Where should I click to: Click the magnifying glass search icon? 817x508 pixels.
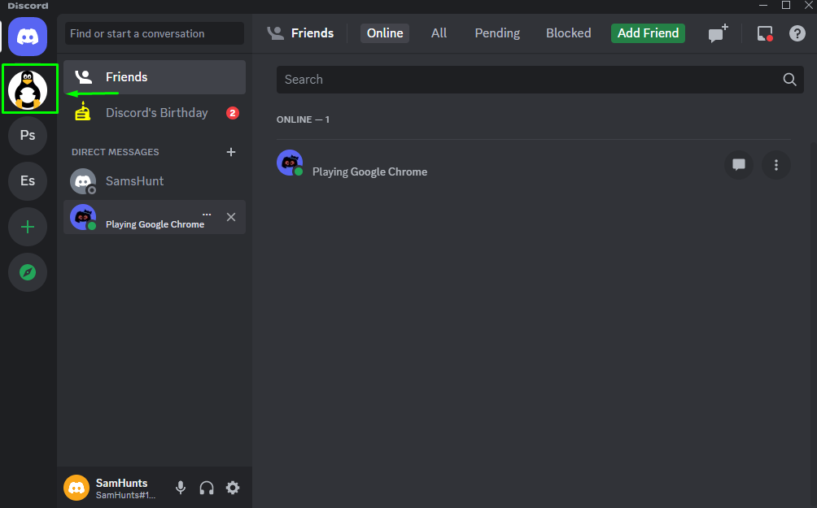point(789,80)
